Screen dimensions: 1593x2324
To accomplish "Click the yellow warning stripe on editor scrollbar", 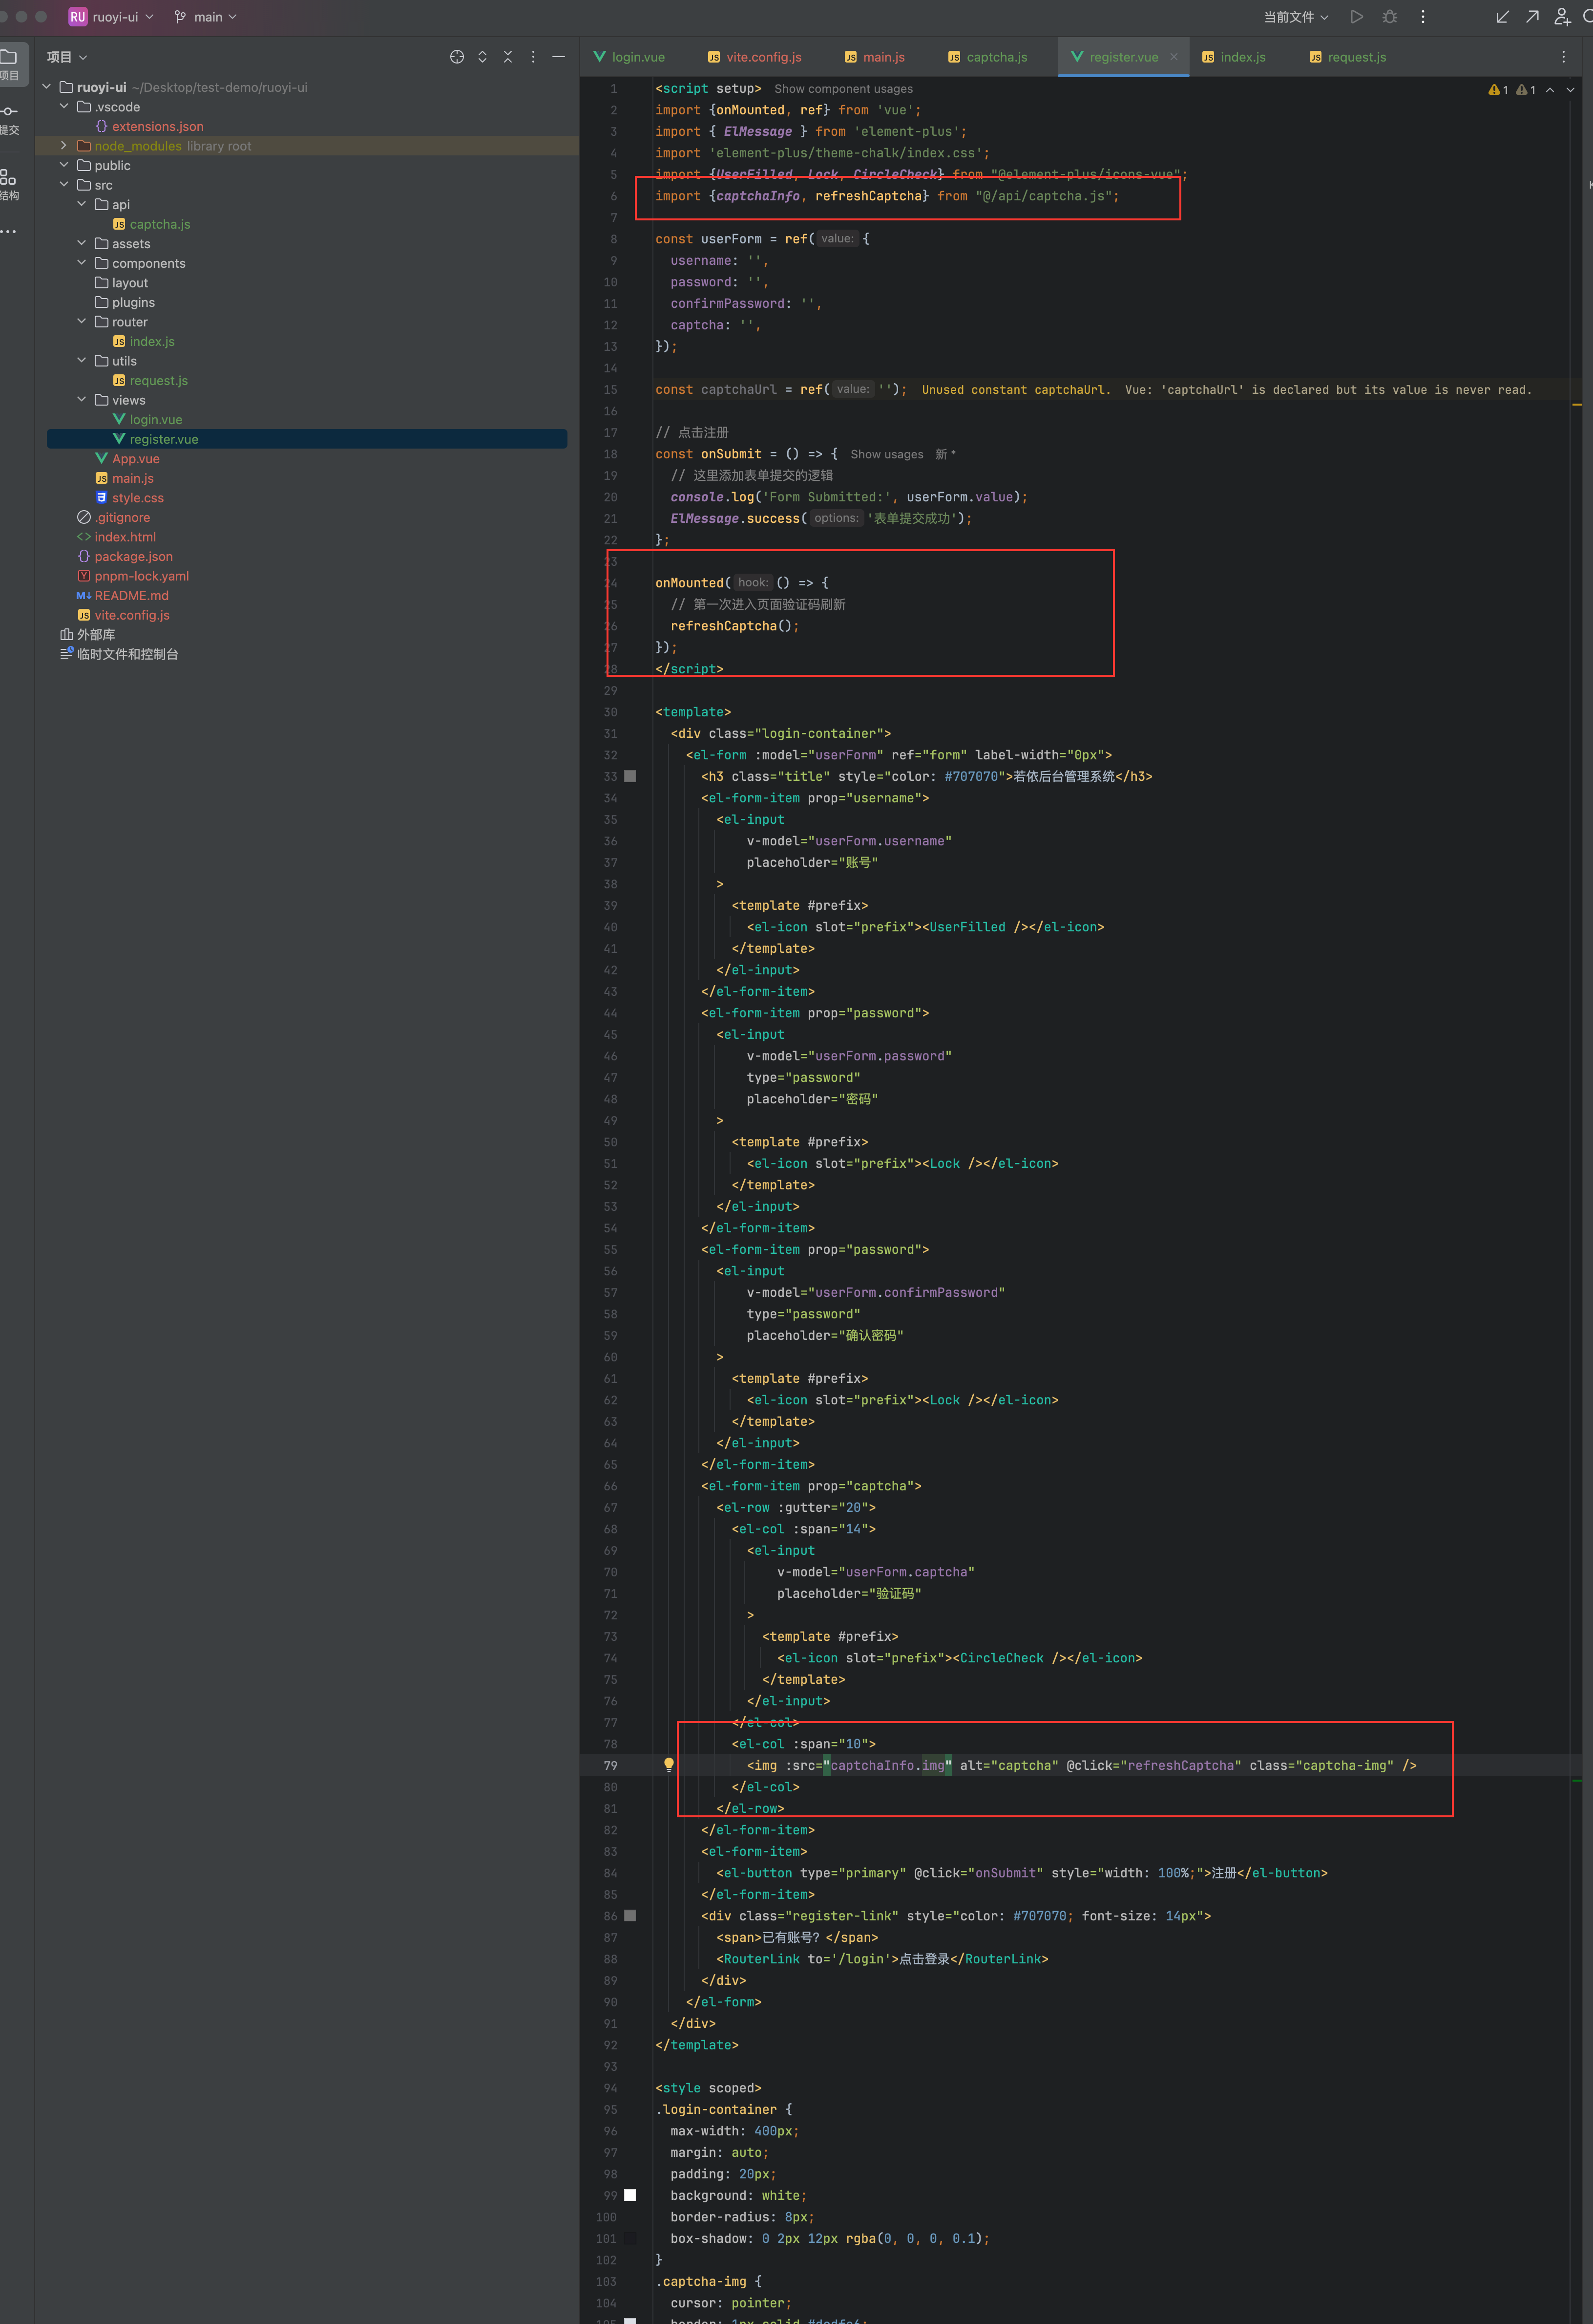I will [1576, 404].
